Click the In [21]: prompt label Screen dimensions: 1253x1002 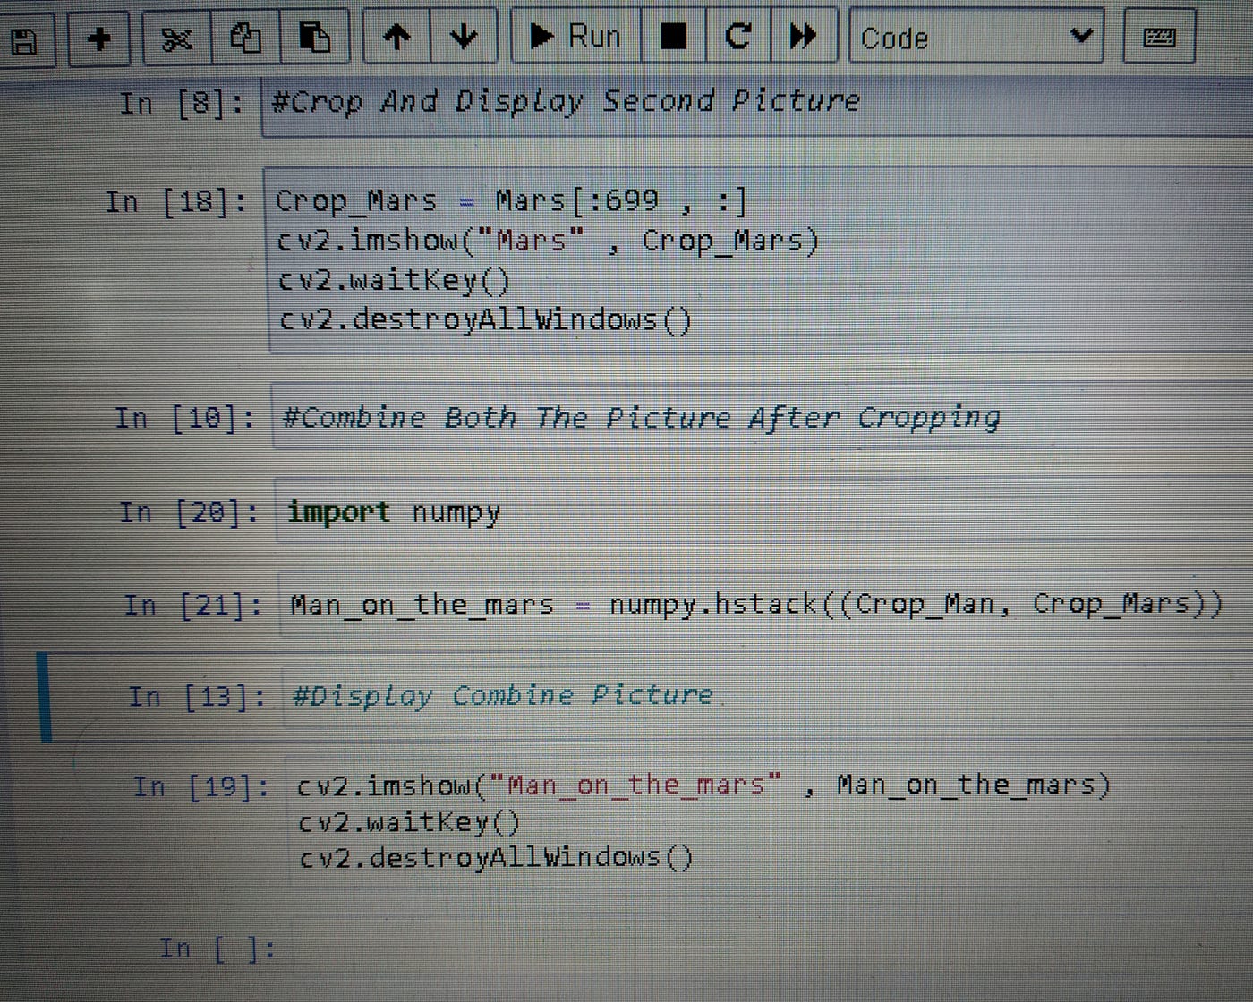point(193,606)
